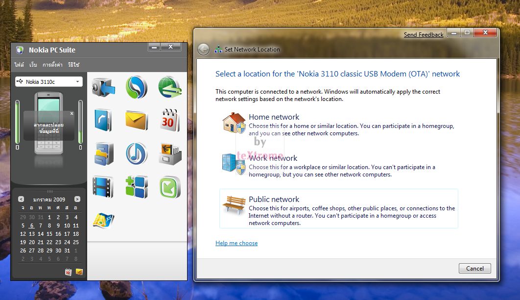
Task: Close the drag-and-drop overlay on phone image
Action: [71, 114]
